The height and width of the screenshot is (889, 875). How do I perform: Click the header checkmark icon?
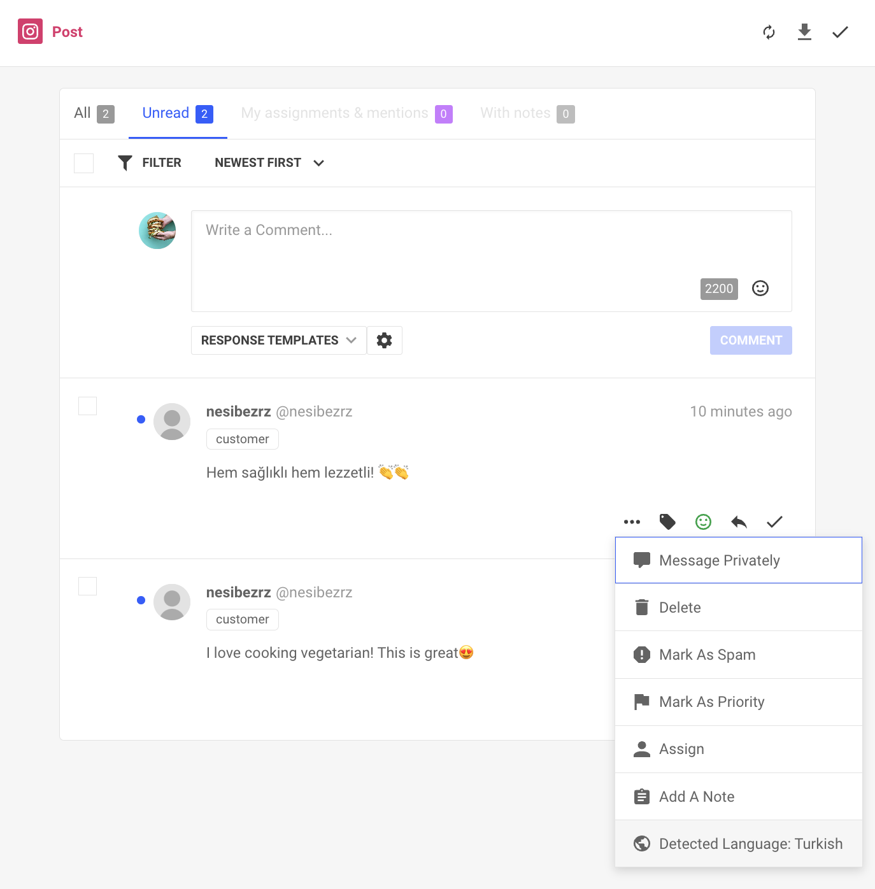point(840,32)
